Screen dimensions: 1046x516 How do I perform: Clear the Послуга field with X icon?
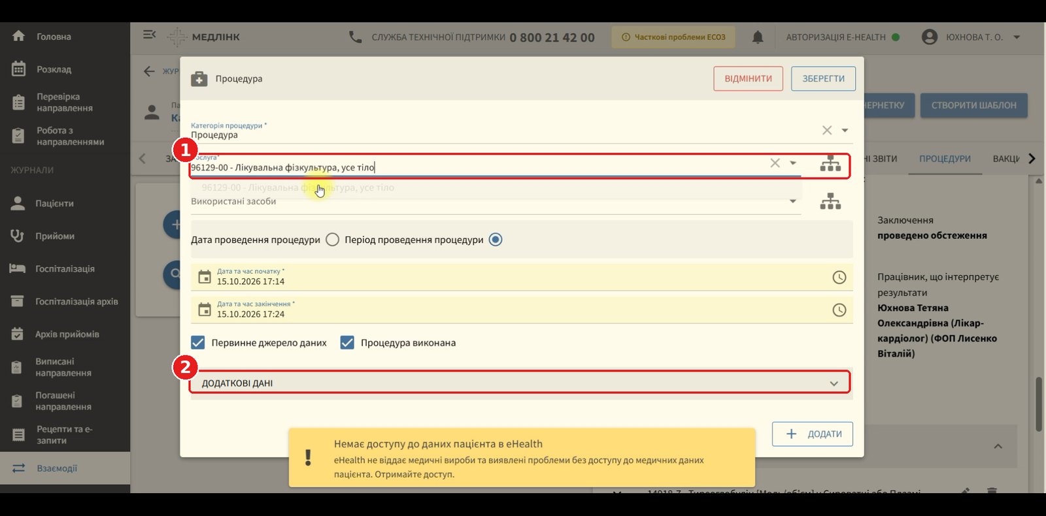[x=775, y=163]
